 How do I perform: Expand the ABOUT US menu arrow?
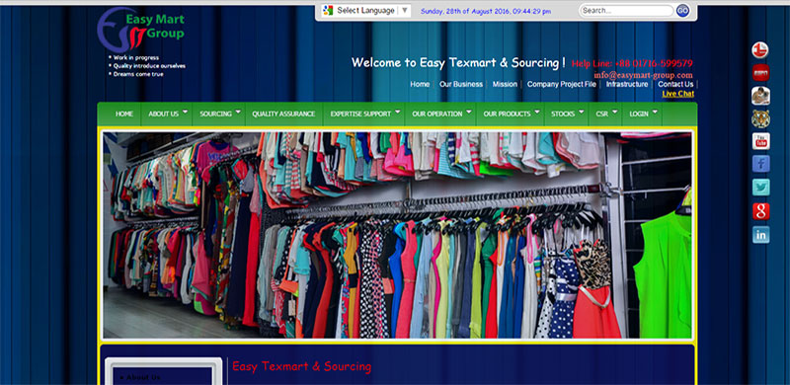[x=185, y=112]
